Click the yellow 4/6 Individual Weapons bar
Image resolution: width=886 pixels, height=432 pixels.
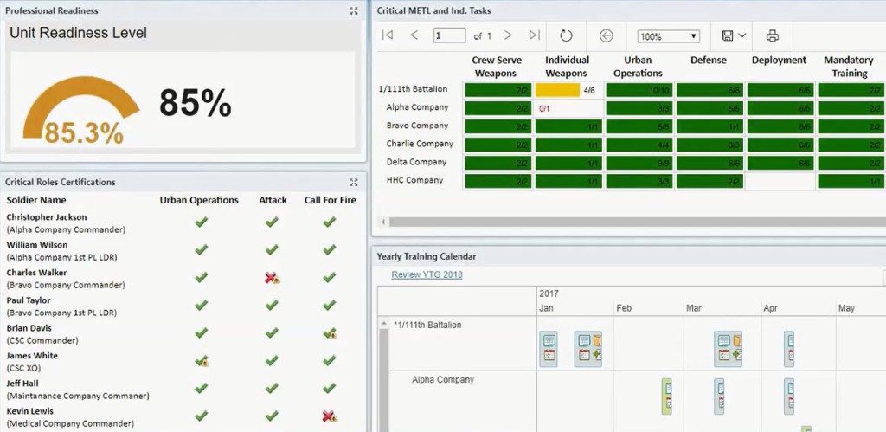pyautogui.click(x=558, y=89)
